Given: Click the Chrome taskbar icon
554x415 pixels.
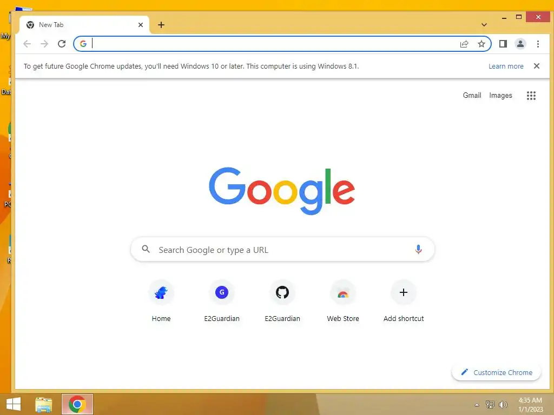Looking at the screenshot, I should pos(77,404).
